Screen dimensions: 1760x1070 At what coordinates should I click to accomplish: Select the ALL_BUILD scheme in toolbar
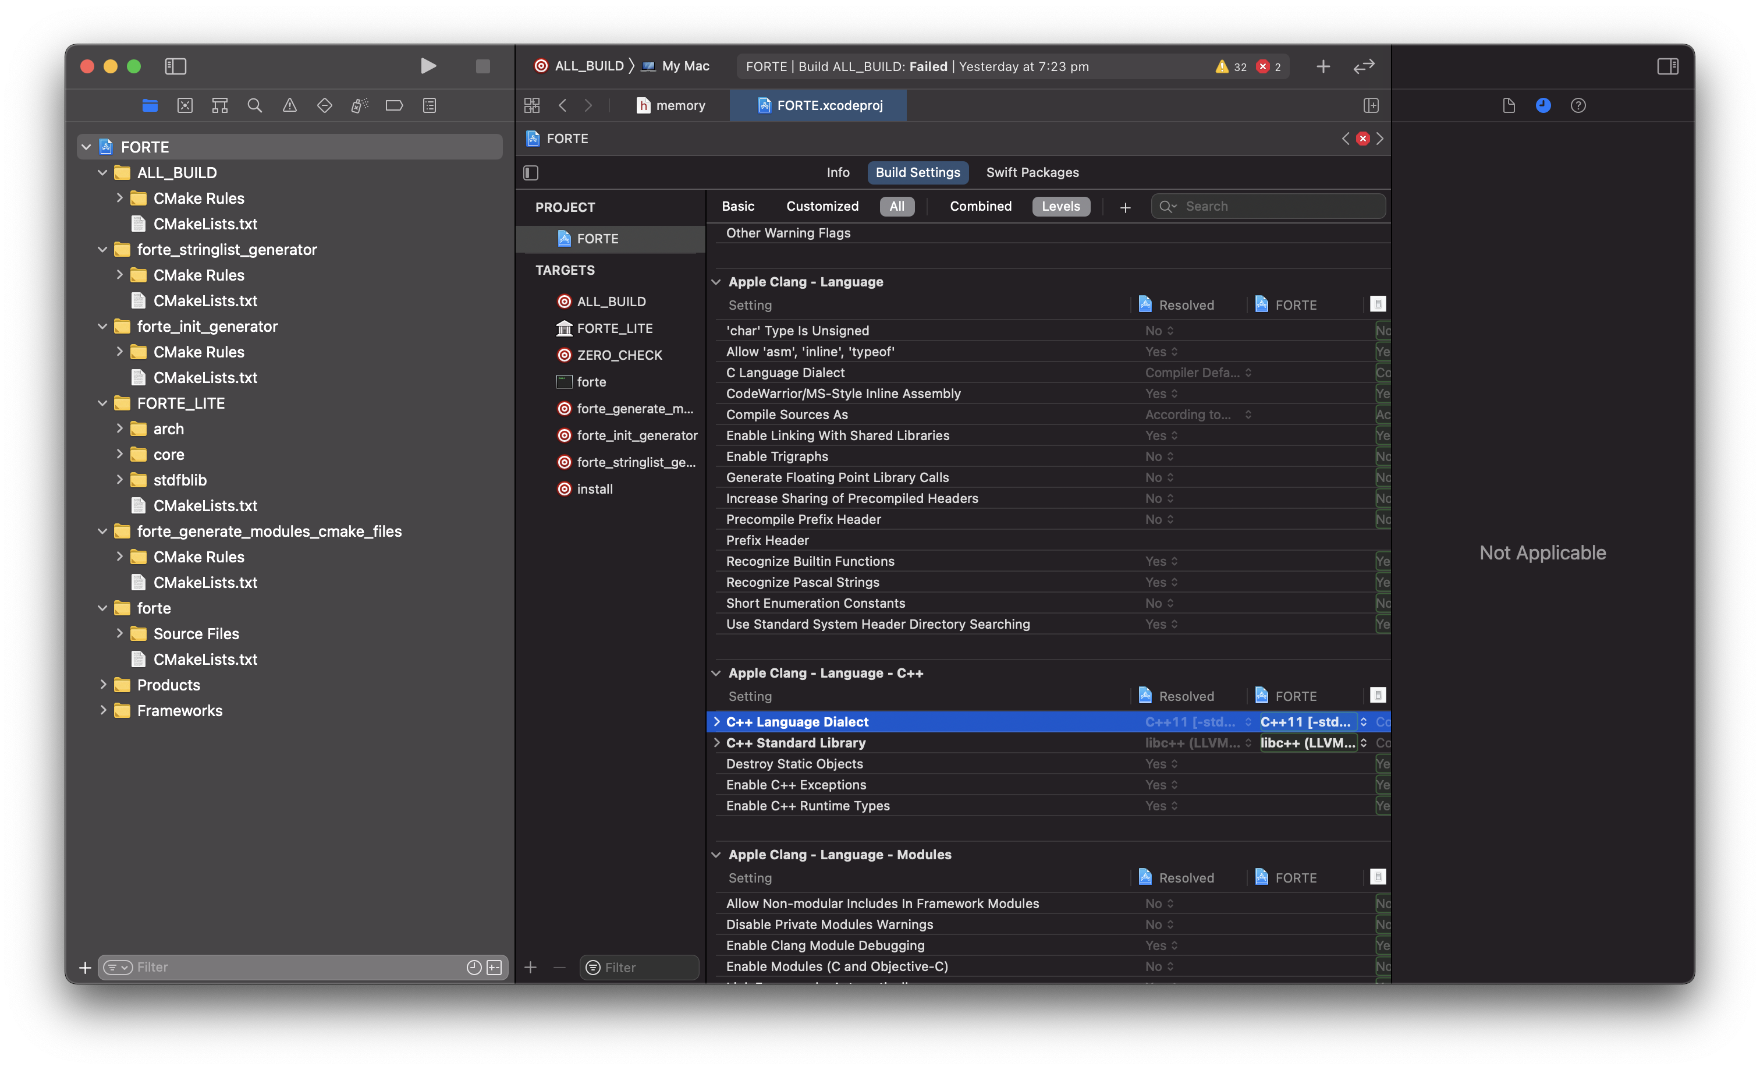[580, 66]
